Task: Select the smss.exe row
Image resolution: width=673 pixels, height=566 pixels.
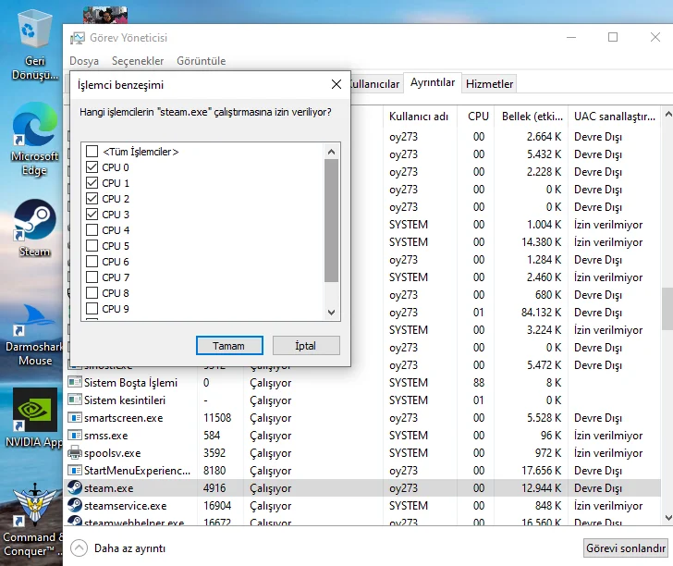Action: pos(361,435)
